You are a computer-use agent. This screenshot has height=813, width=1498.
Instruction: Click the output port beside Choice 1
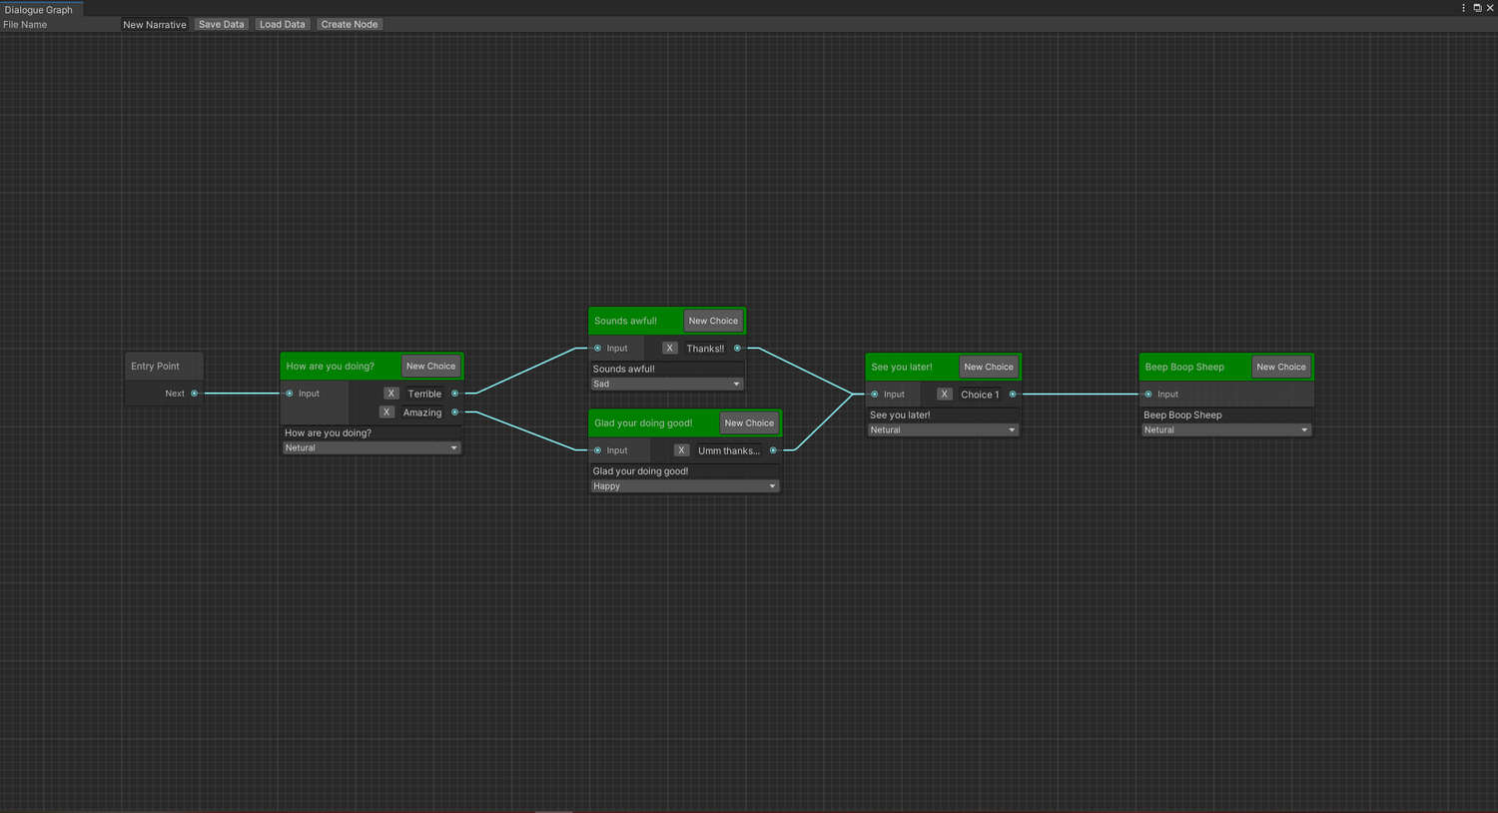tap(1013, 395)
